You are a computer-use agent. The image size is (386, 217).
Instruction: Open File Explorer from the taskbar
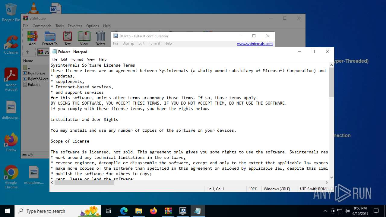[x=138, y=211]
